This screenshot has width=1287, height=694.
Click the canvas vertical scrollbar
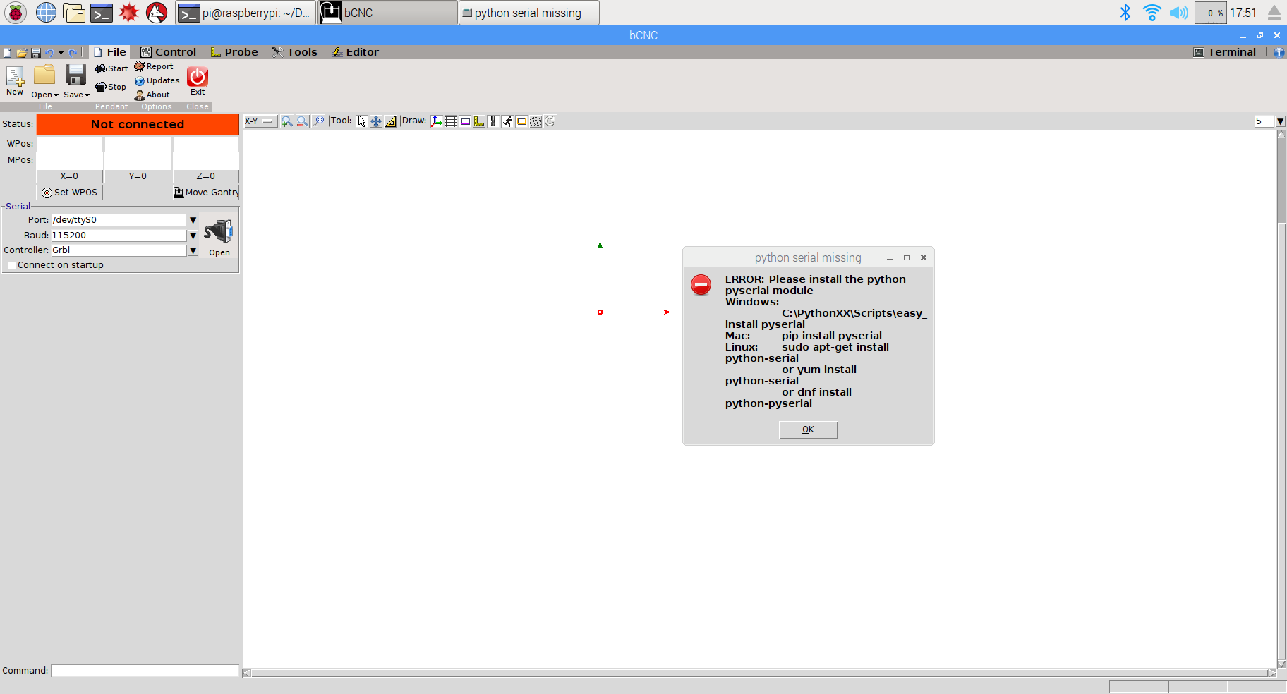tap(1281, 398)
